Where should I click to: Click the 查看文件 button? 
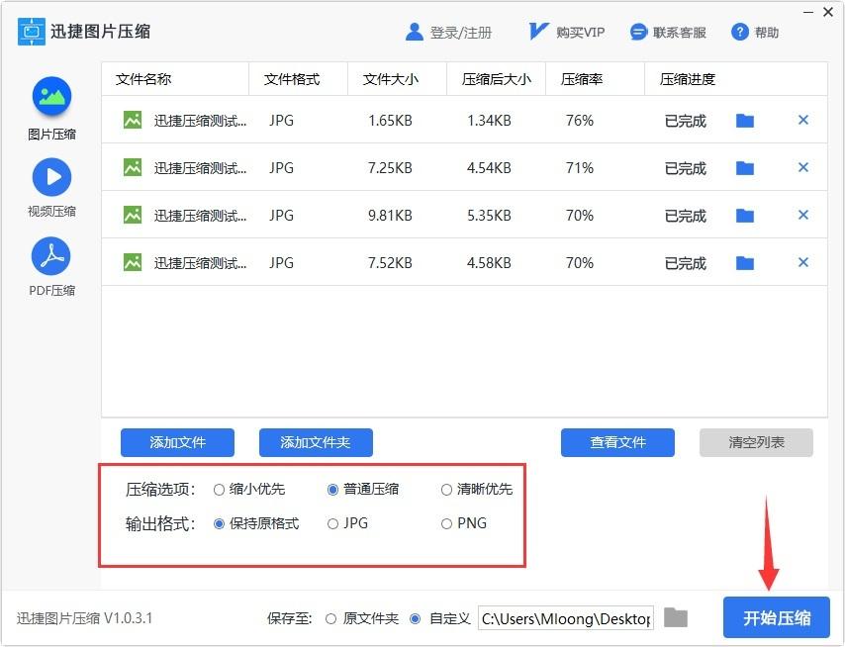point(617,443)
